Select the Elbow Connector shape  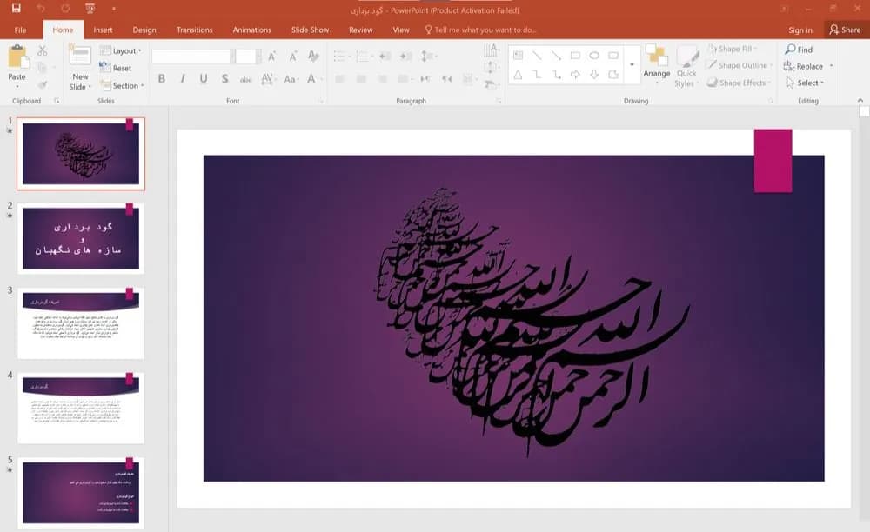pos(537,74)
